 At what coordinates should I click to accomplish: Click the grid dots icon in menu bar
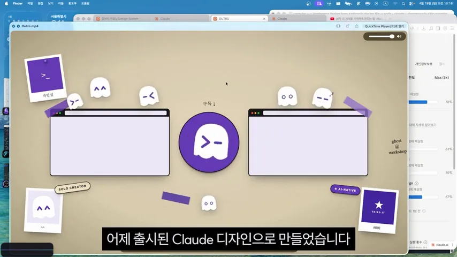click(x=329, y=4)
